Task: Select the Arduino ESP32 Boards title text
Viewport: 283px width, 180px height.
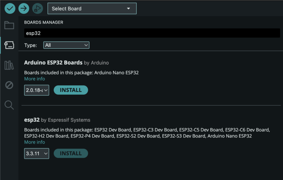Action: coord(53,63)
